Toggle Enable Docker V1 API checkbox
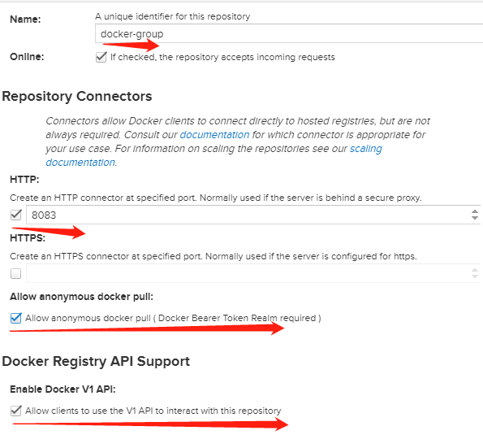This screenshot has height=448, width=483. pos(16,411)
